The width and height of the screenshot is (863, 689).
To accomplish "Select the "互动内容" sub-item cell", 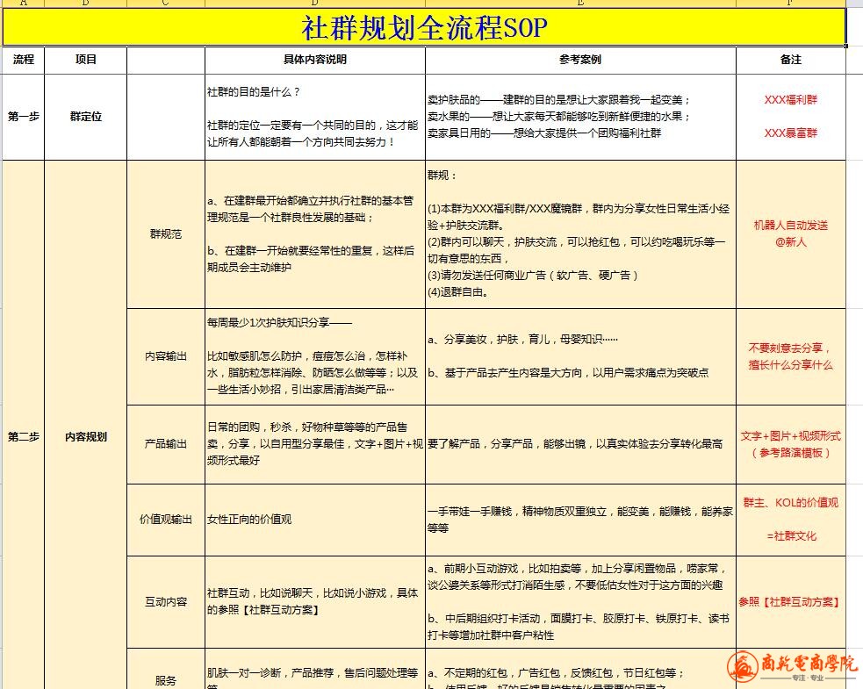I will [166, 602].
